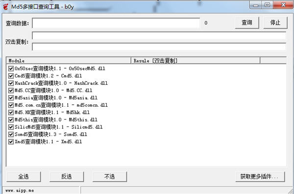Click the app icon in the title bar
Viewport: 294px width, 194px height.
tap(6, 7)
